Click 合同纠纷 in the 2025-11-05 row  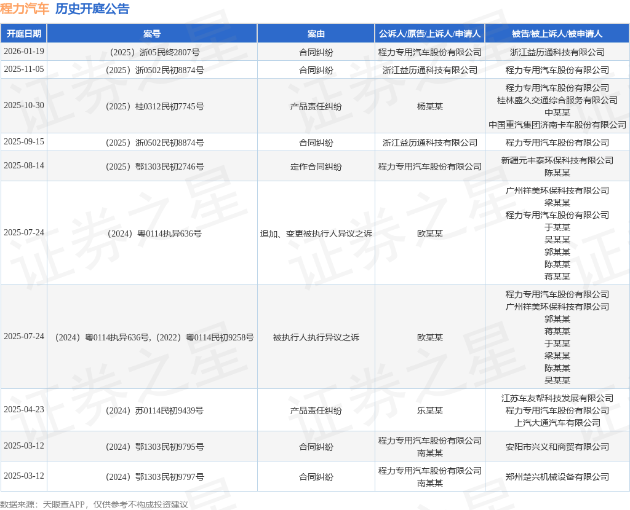click(316, 70)
